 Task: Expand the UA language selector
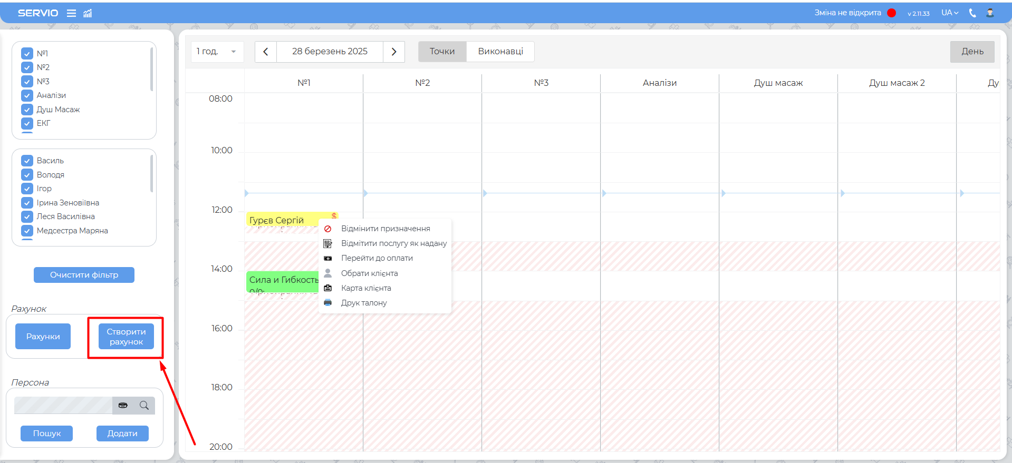[949, 13]
